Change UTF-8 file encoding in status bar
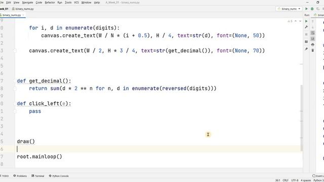Screen dimensions: 324x182 295,180
